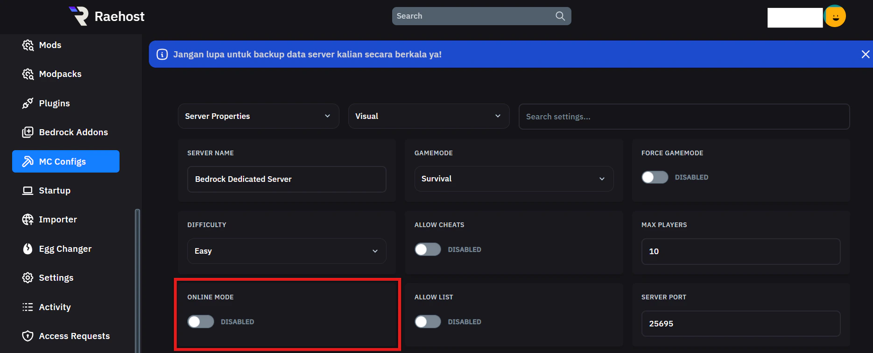Expand the Difficulty Easy dropdown

[287, 251]
